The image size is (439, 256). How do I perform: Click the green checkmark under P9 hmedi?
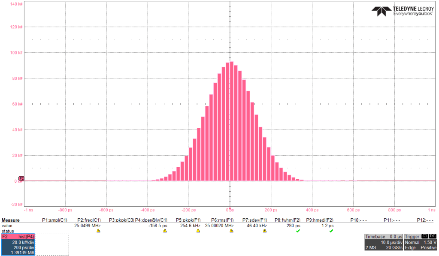tap(331, 231)
